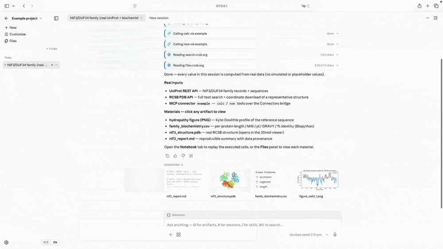Toggle the right side panel icon
Screen dimensions: 443x249
435,18
